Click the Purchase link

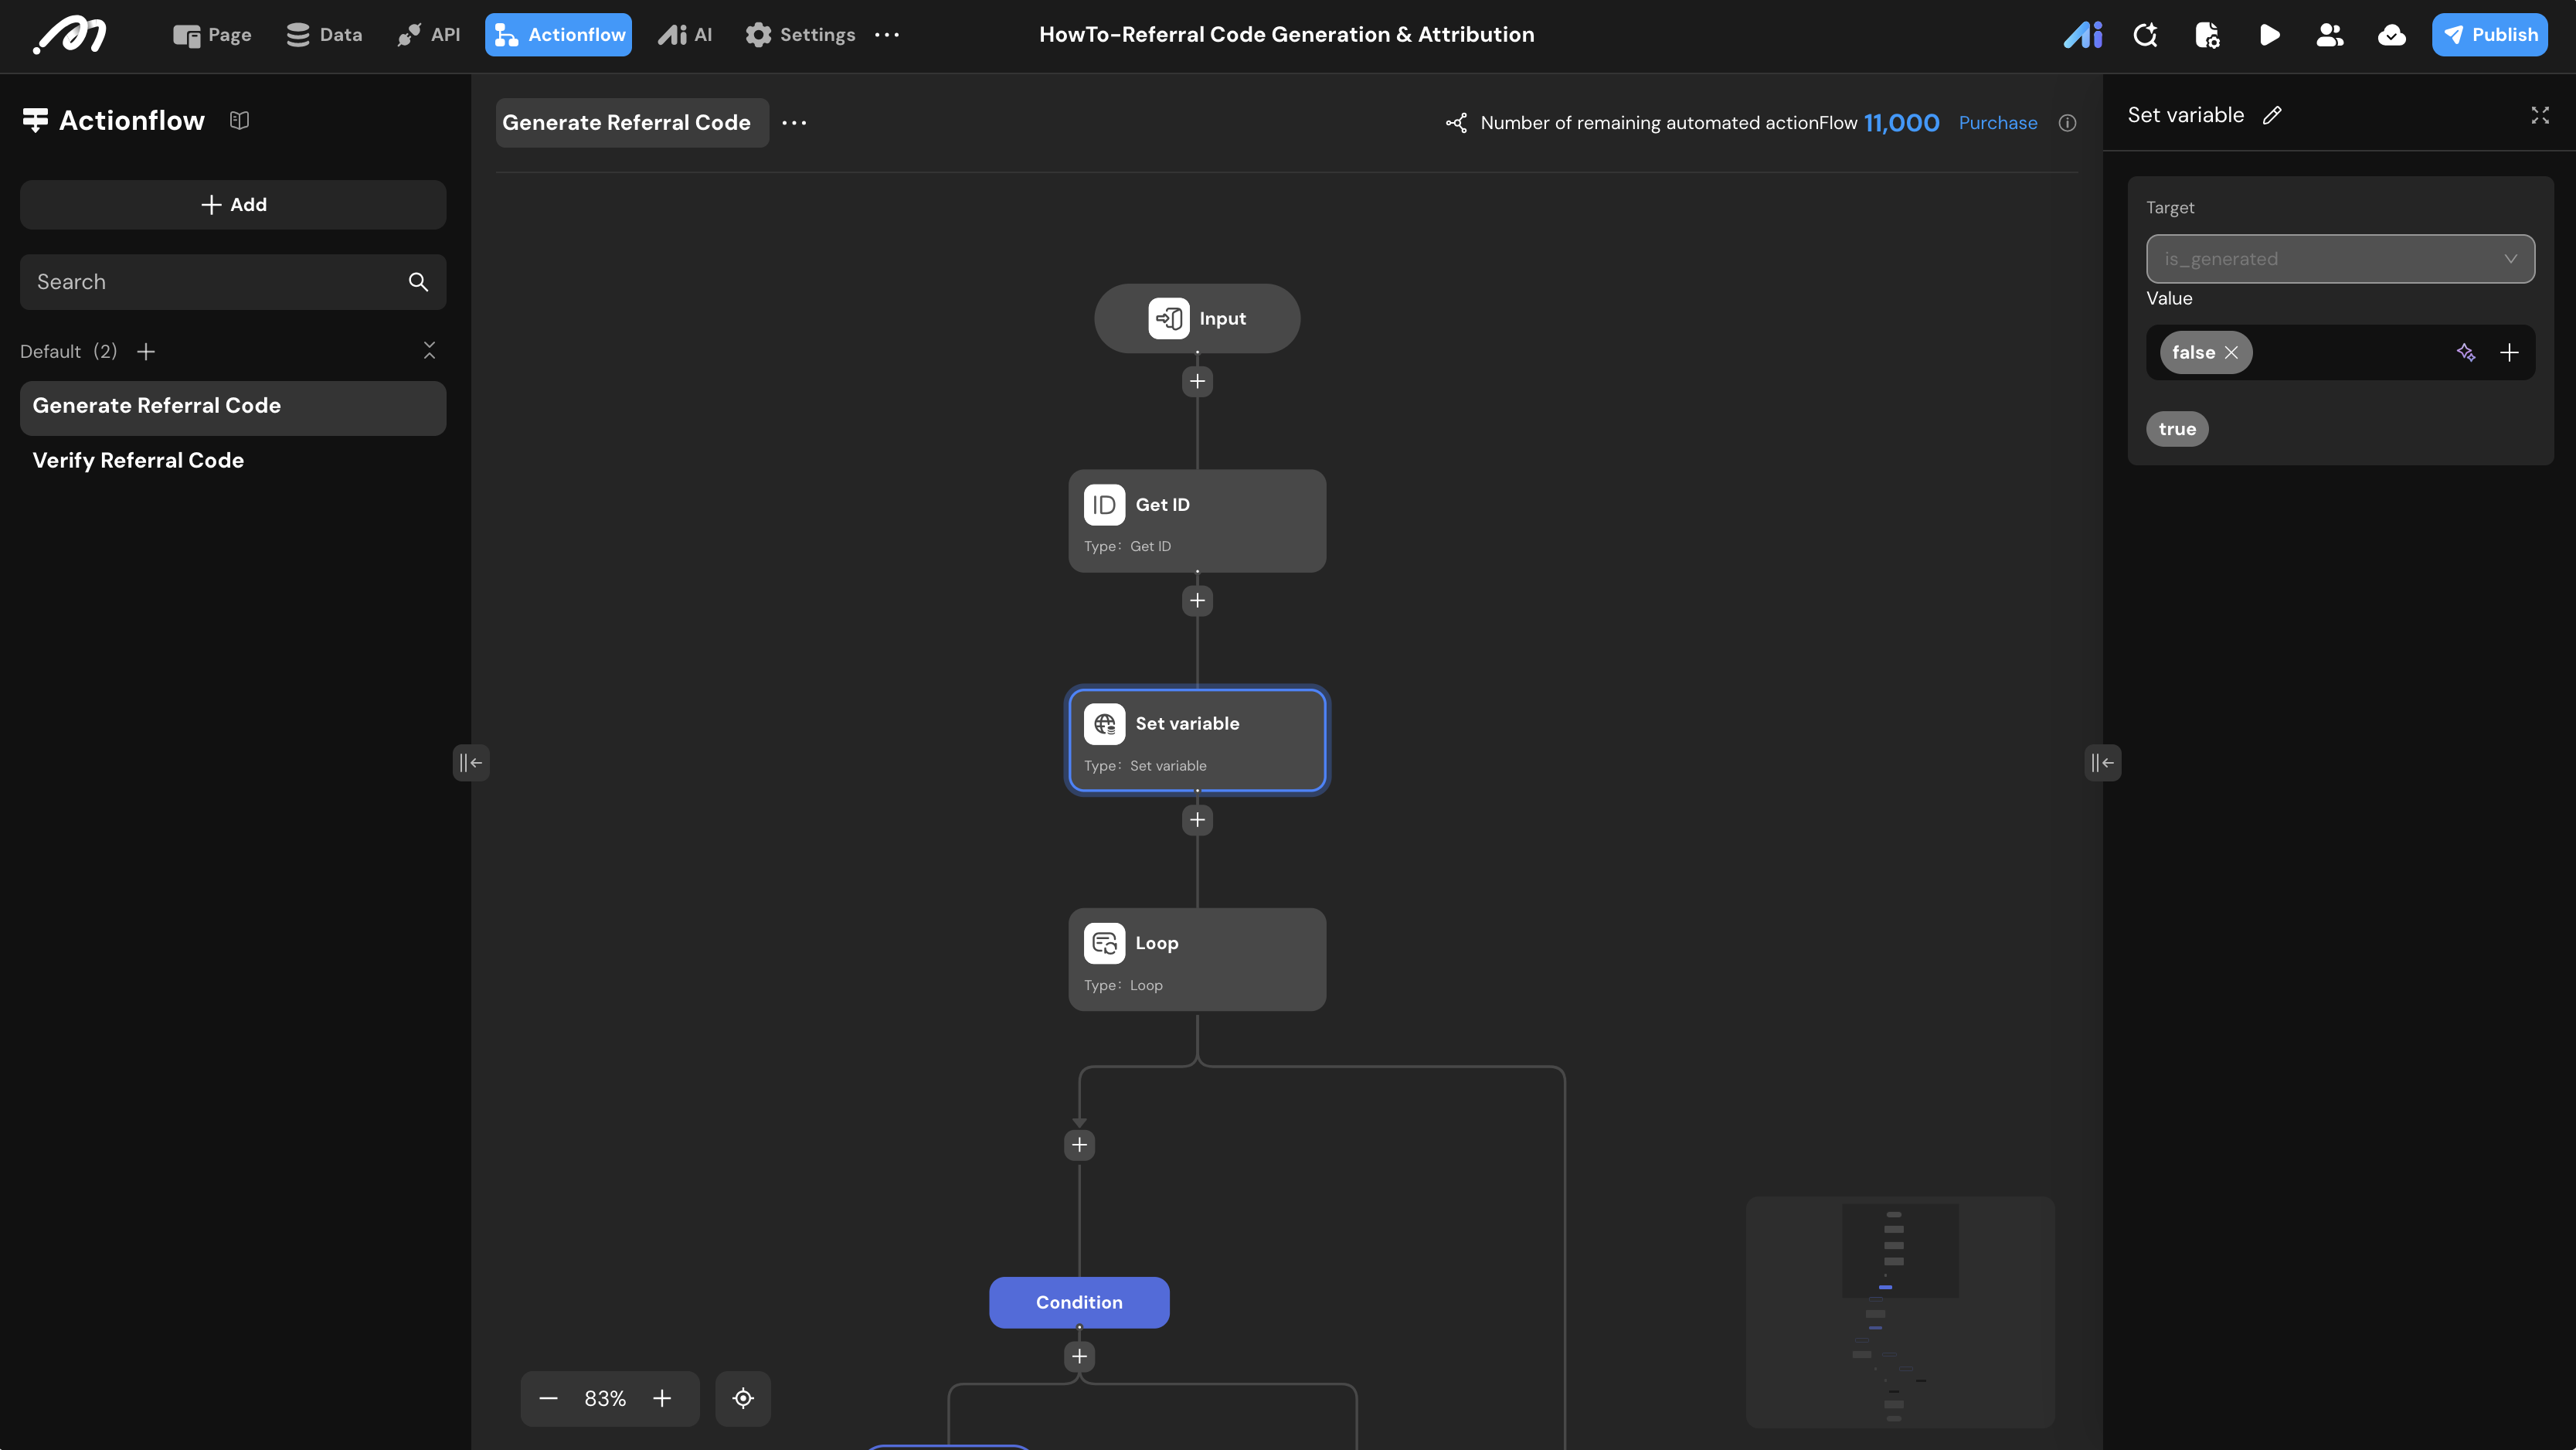click(x=1997, y=123)
